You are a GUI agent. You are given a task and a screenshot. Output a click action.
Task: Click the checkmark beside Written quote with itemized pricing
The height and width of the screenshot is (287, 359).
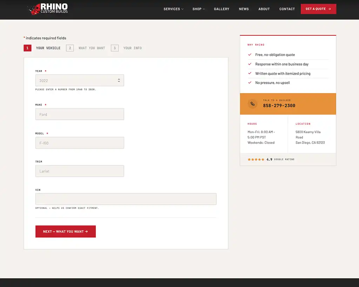250,73
